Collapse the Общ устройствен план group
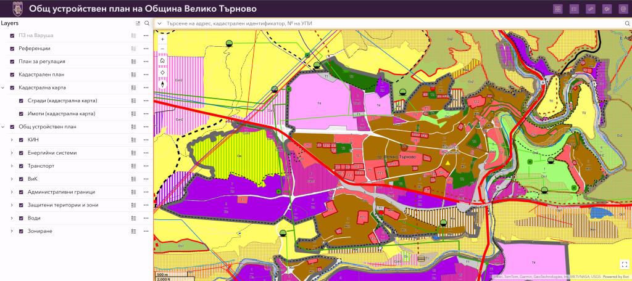Image resolution: width=632 pixels, height=281 pixels. [x=3, y=127]
